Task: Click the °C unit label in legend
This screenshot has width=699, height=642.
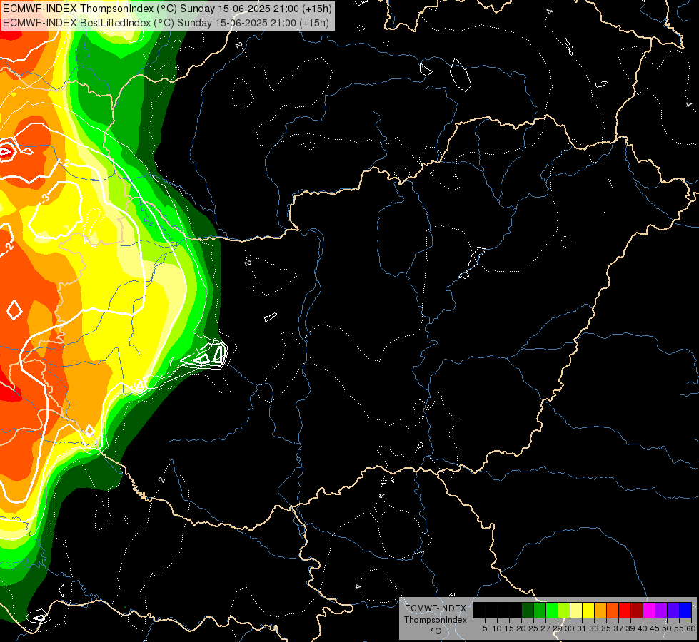Action: coord(436,631)
